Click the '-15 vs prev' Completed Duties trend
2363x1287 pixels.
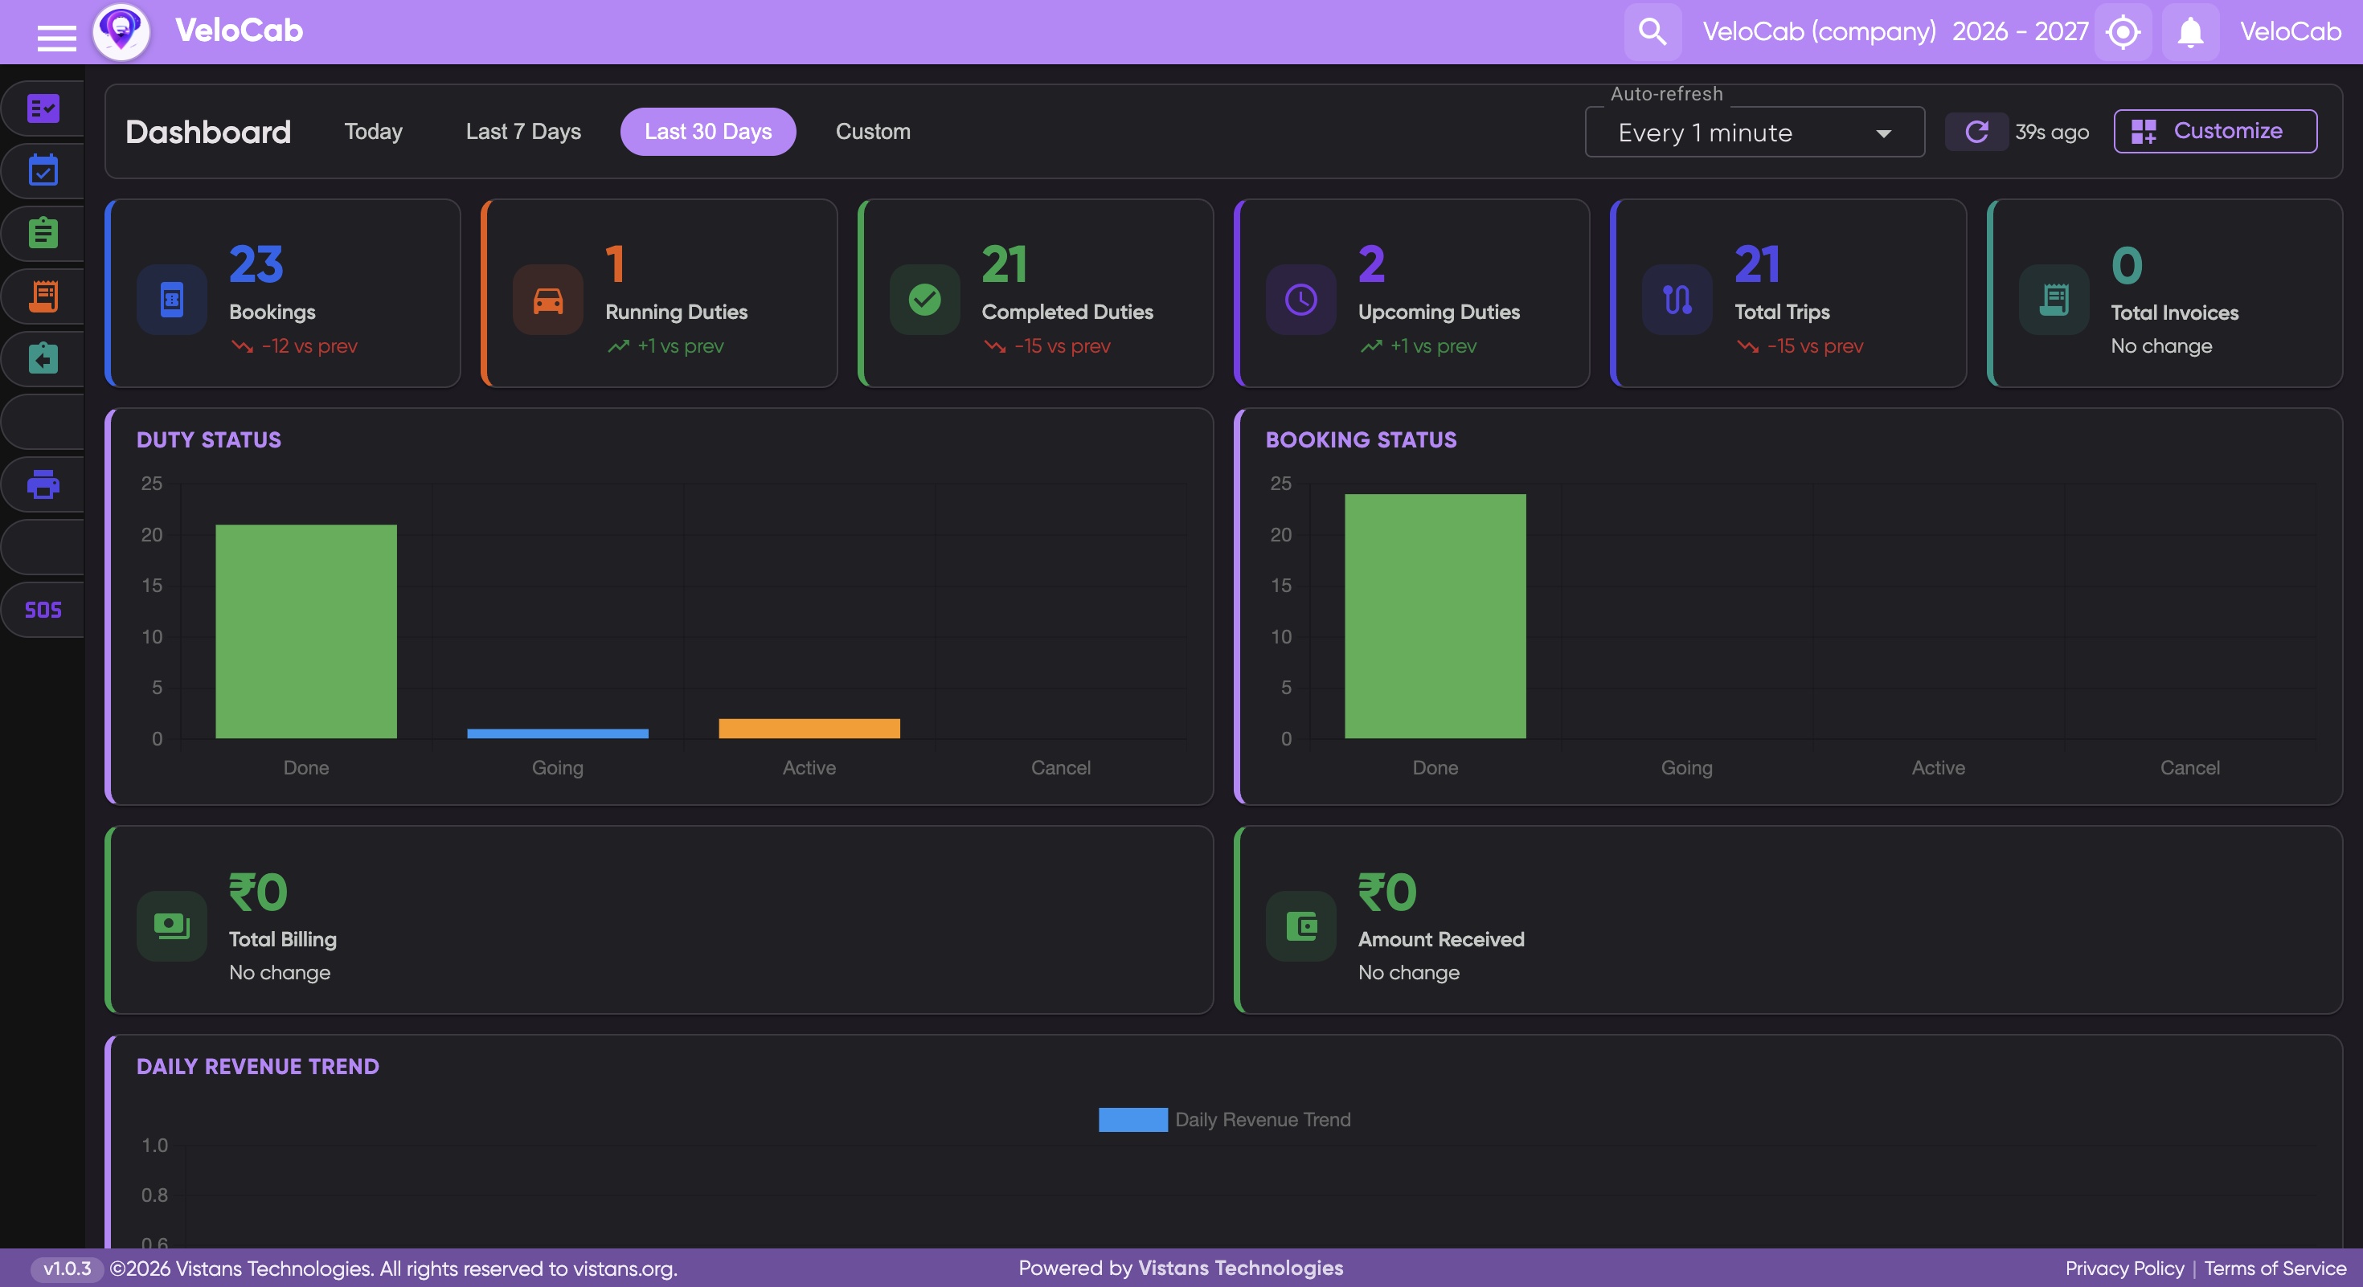pyautogui.click(x=1046, y=345)
